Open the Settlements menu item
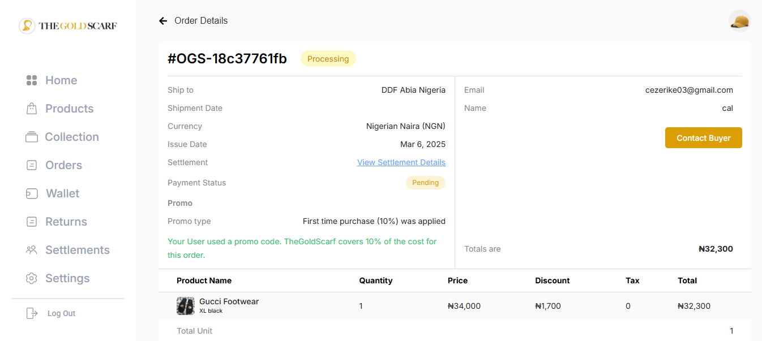 (77, 250)
